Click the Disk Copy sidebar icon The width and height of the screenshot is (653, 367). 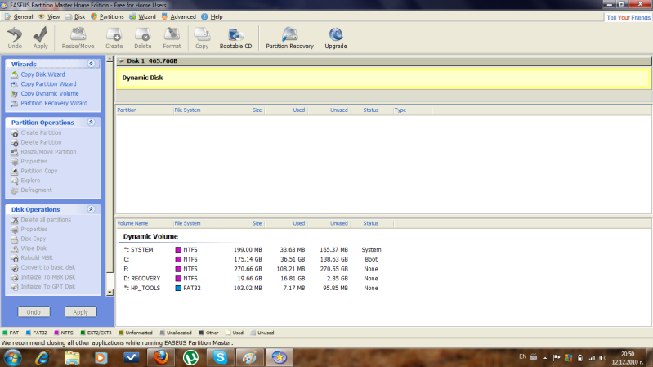(x=15, y=239)
